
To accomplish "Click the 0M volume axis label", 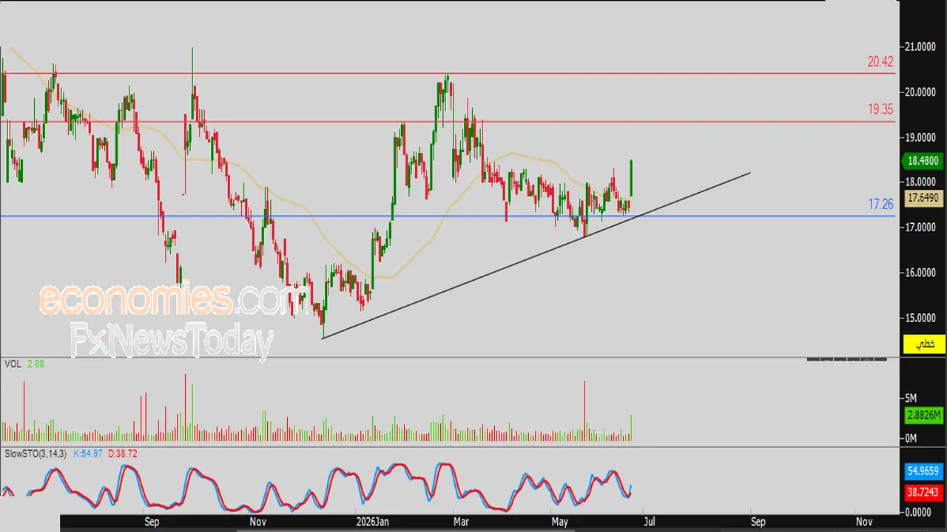I will 911,438.
